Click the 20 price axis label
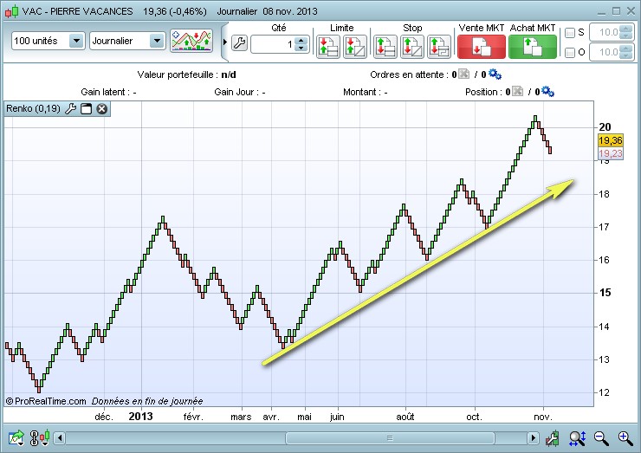641x453 pixels. [605, 127]
